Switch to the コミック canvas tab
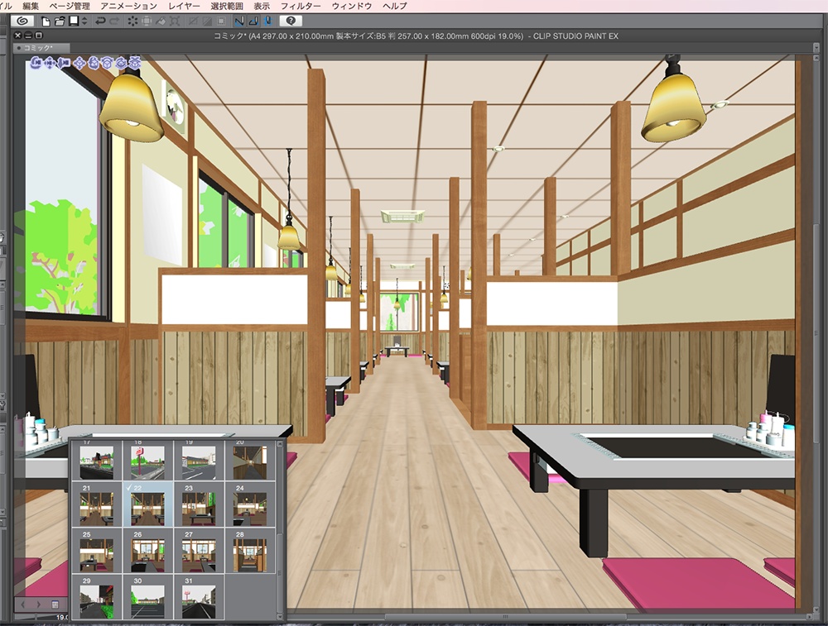The width and height of the screenshot is (828, 626). 37,48
